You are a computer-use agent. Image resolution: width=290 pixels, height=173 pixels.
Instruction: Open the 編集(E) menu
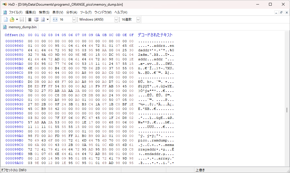[30, 12]
